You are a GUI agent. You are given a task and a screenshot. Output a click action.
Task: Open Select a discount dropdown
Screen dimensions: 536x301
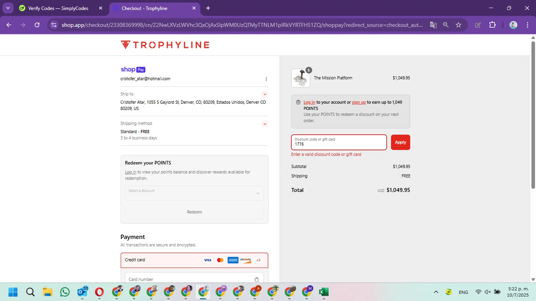tap(194, 193)
